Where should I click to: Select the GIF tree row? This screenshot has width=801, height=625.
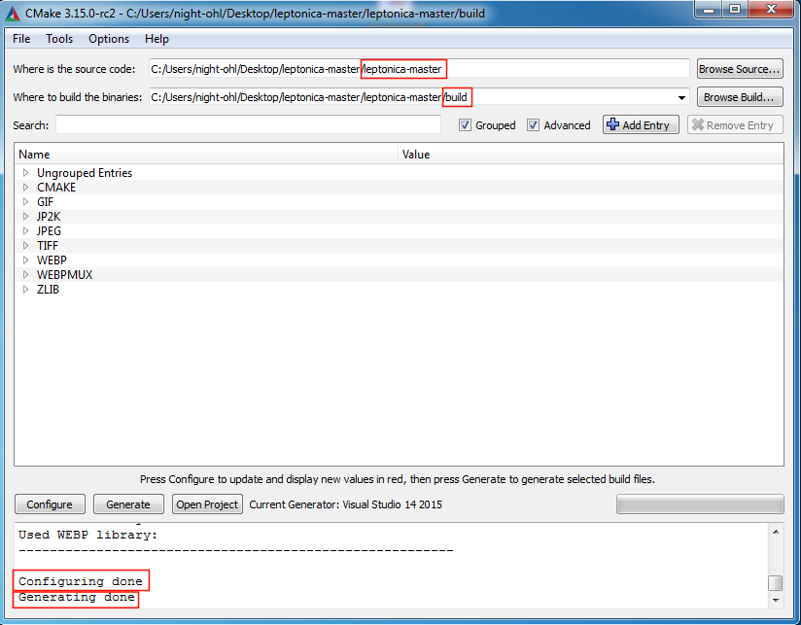[399, 202]
